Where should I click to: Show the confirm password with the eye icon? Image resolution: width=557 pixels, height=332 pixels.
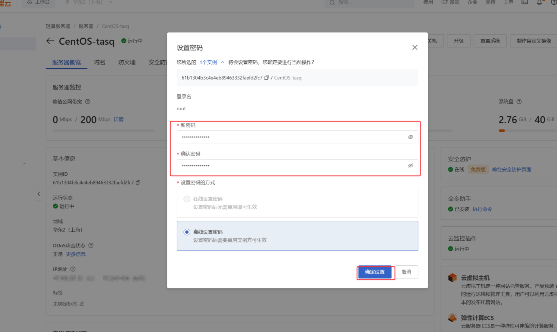click(x=410, y=165)
